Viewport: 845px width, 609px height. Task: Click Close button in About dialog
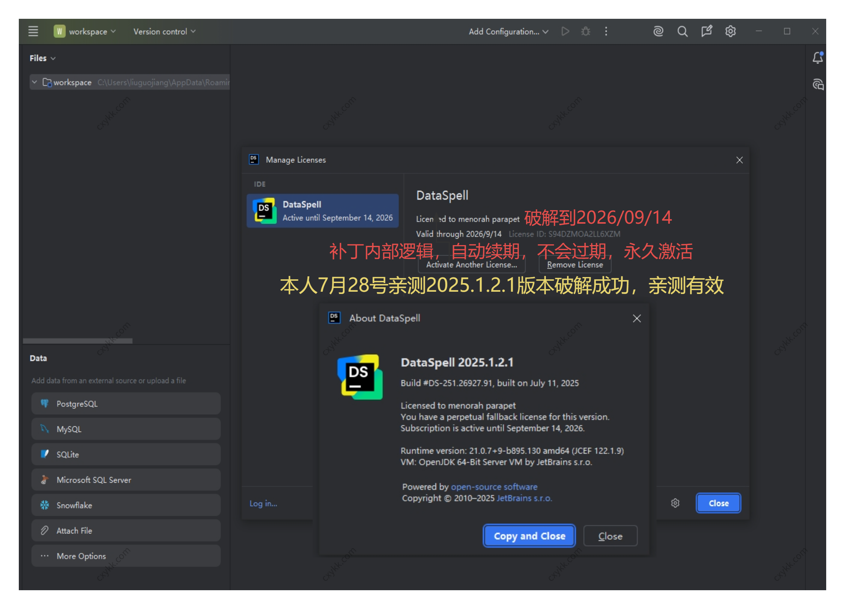[x=610, y=536]
